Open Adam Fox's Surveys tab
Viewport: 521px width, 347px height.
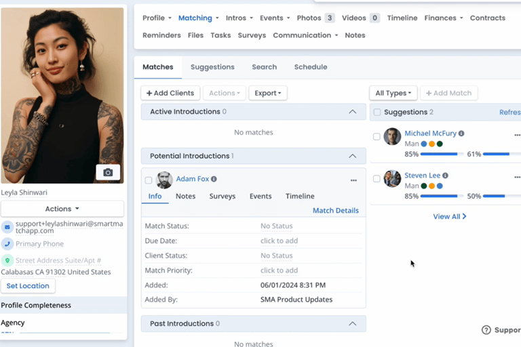point(223,197)
